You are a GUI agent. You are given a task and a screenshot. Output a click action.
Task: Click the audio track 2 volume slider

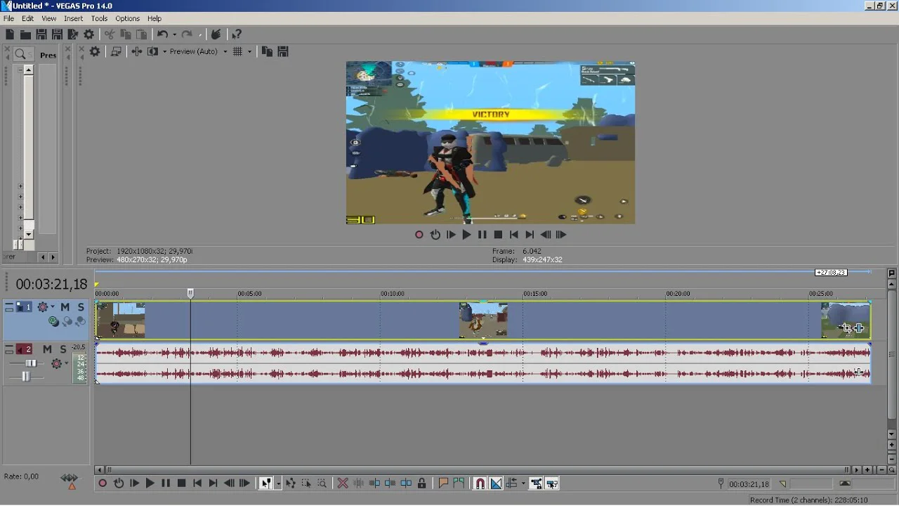coord(30,363)
